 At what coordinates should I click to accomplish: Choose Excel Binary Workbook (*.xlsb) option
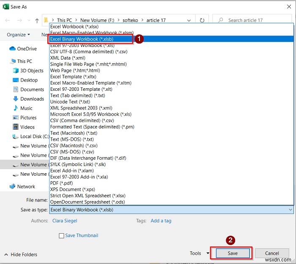click(171, 39)
